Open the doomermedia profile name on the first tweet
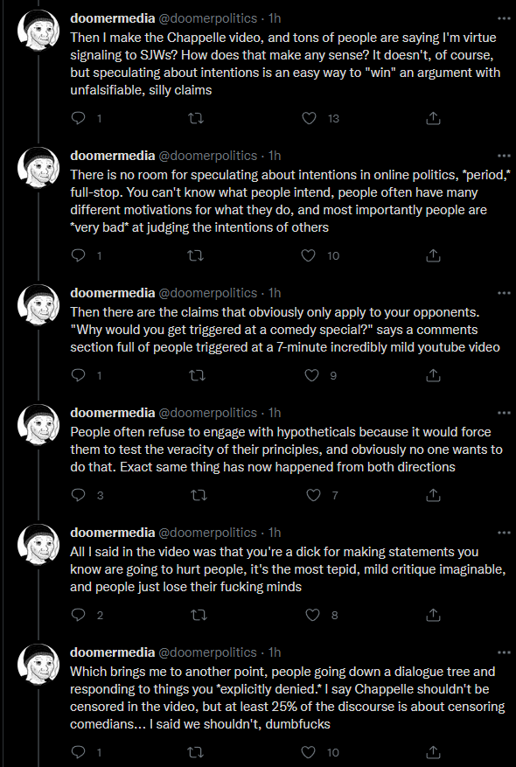The width and height of the screenshot is (516, 767). click(113, 18)
